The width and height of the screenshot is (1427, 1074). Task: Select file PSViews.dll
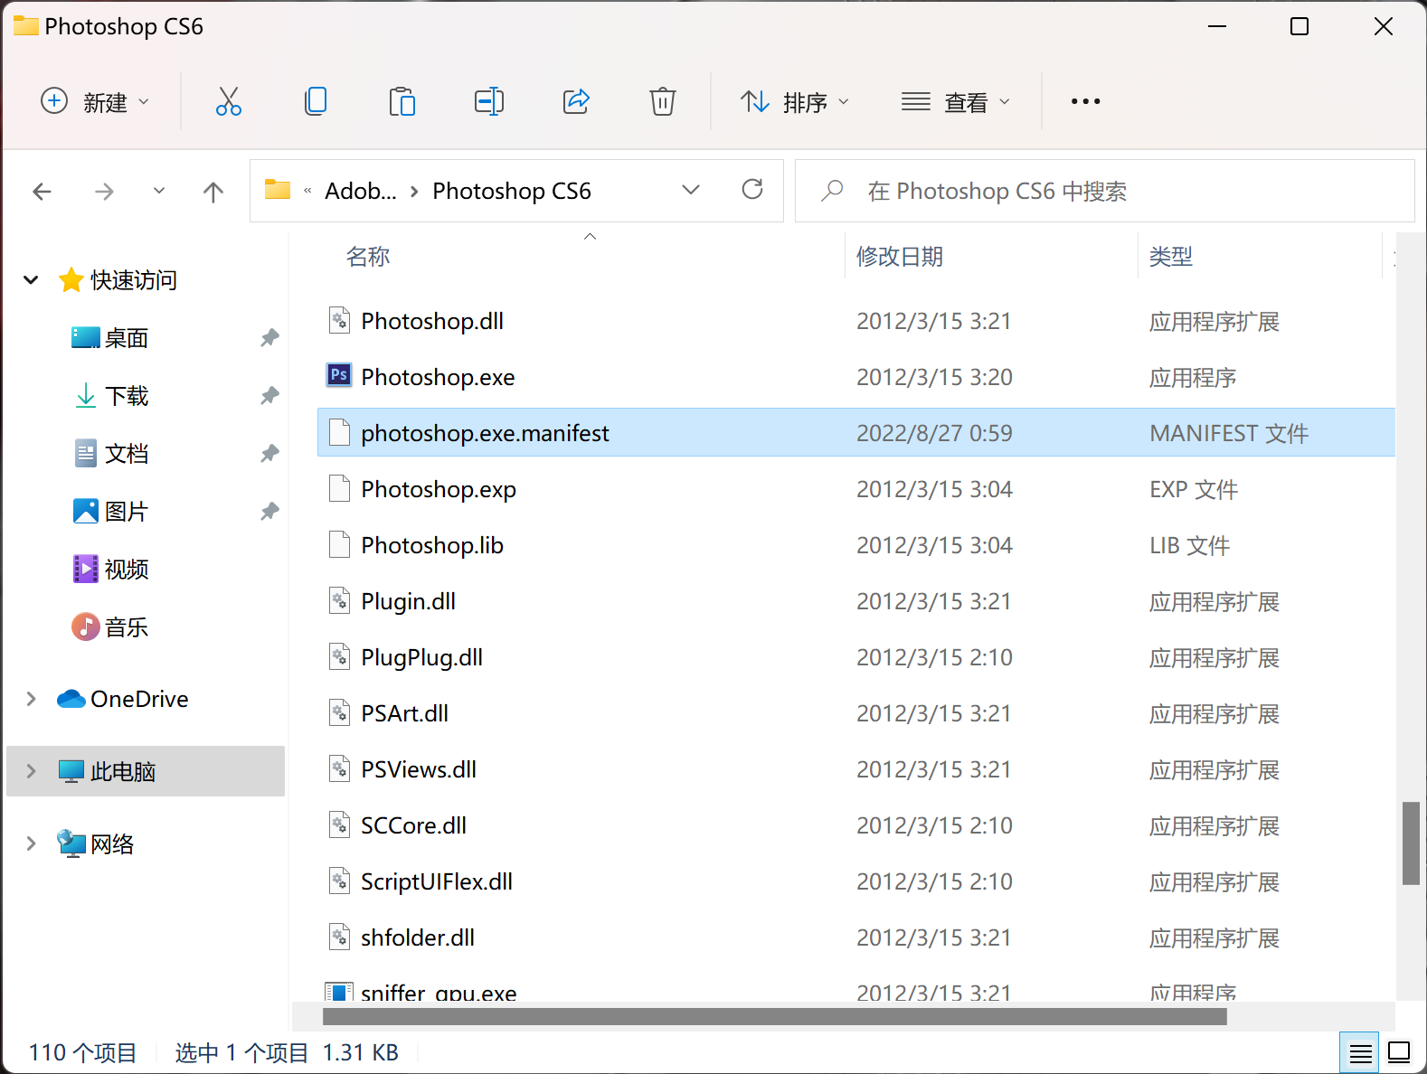419,769
